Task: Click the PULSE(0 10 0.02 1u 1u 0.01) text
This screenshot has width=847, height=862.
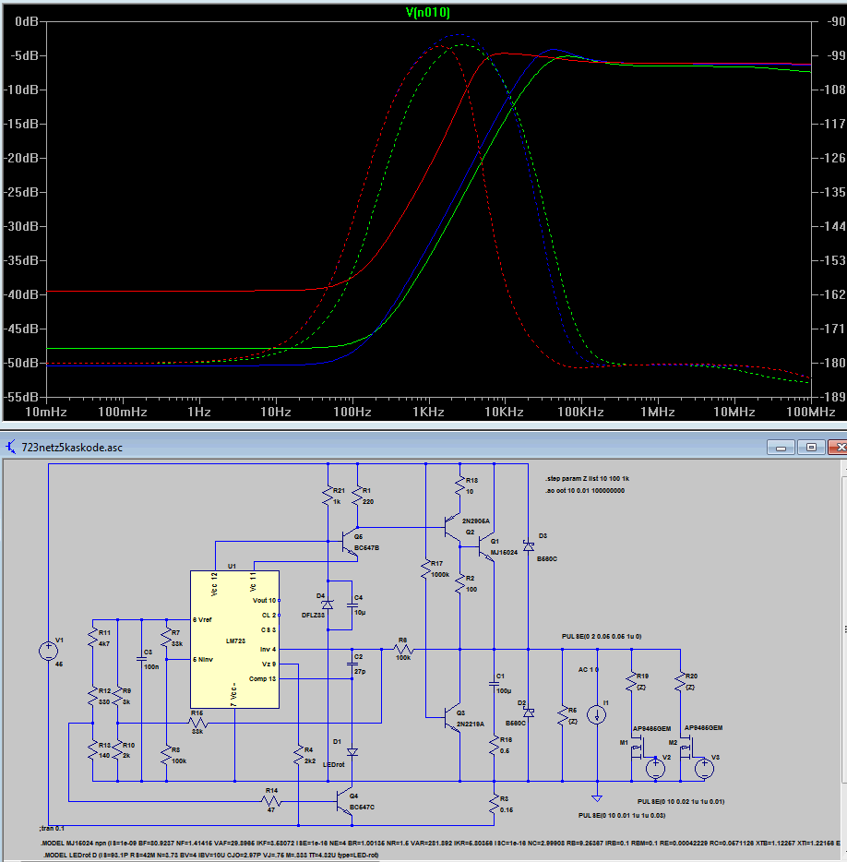Action: tap(680, 801)
